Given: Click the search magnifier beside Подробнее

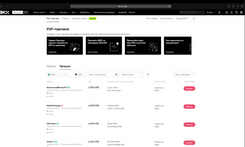Looking at the screenshot, I should pyautogui.click(x=194, y=18).
